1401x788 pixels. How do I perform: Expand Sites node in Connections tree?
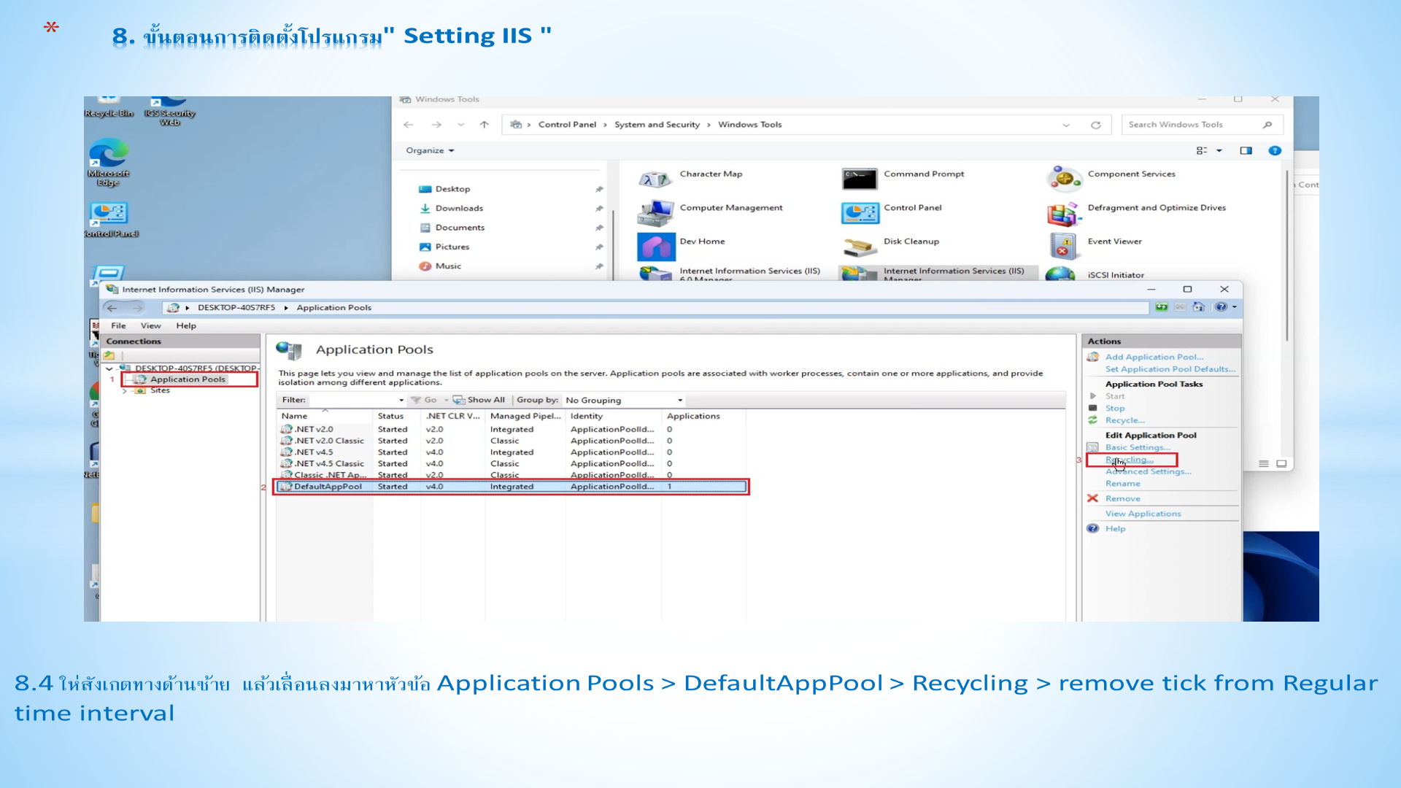point(125,391)
